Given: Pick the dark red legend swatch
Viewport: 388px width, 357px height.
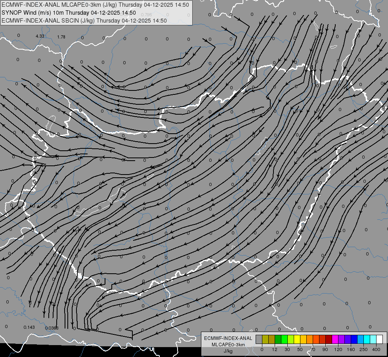Looking at the screenshot, I should coord(329,339).
